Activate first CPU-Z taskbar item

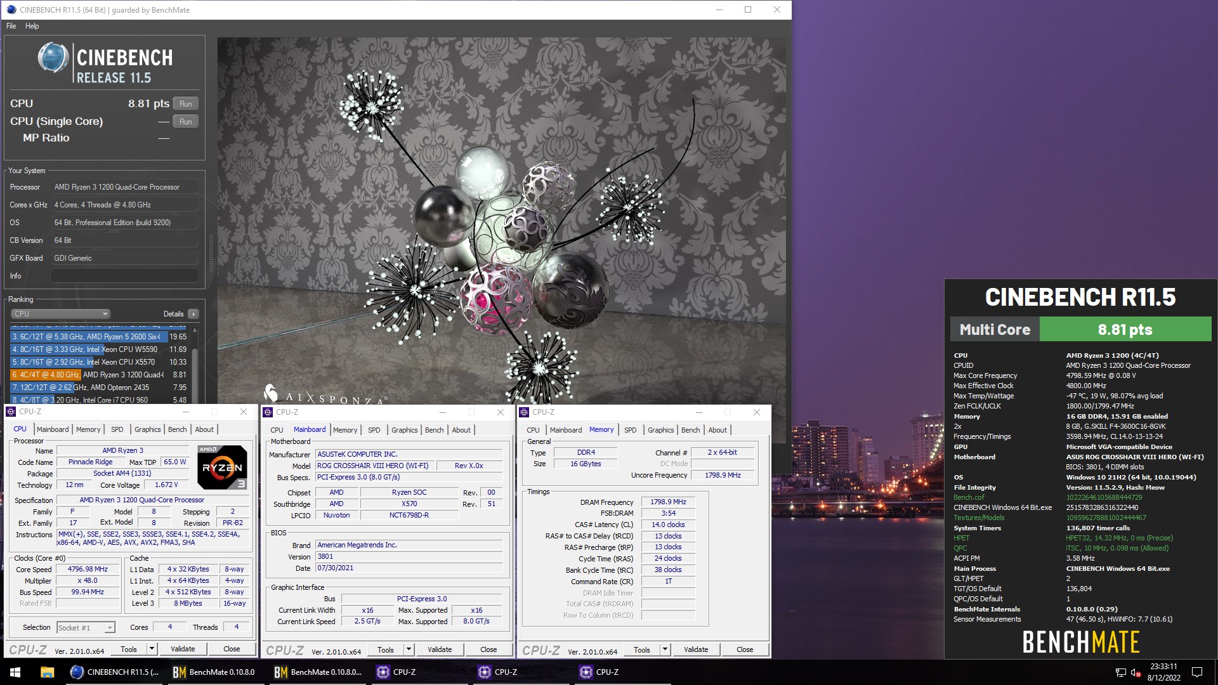point(419,672)
